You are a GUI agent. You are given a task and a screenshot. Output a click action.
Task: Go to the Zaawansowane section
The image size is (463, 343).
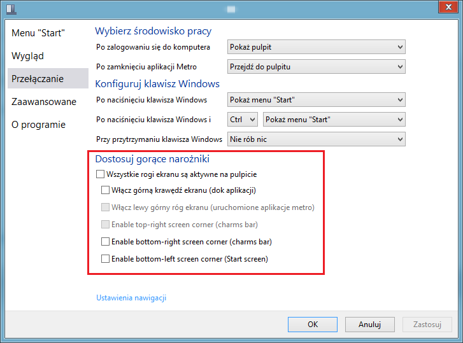pos(43,101)
